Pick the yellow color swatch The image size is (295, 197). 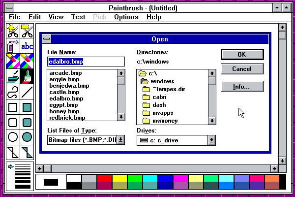coord(119,178)
